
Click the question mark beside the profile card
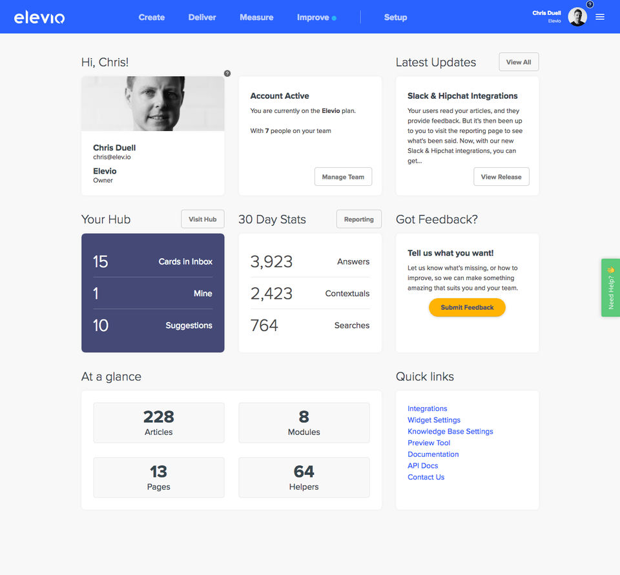[x=227, y=74]
